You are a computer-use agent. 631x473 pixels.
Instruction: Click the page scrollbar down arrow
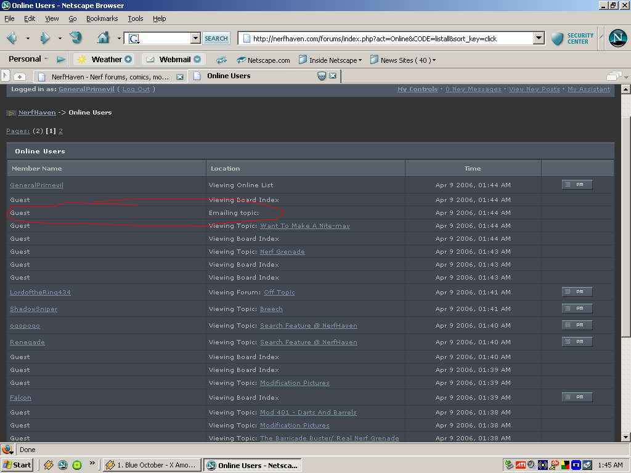[x=625, y=437]
